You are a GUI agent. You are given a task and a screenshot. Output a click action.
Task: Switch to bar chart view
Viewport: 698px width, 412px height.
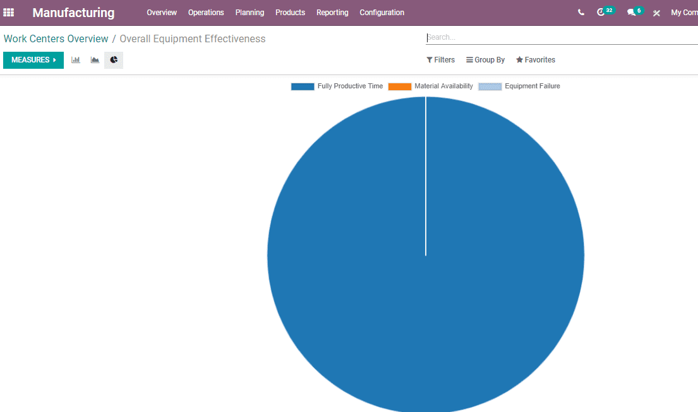76,60
